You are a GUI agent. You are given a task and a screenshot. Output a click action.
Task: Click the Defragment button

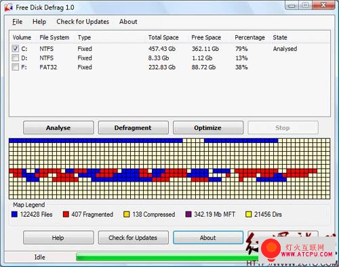133,127
